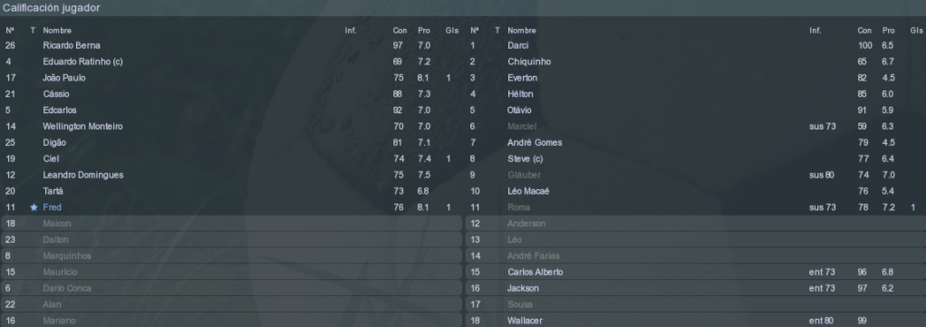Select substitute row Jackson number 16
The image size is (926, 327).
(696, 288)
